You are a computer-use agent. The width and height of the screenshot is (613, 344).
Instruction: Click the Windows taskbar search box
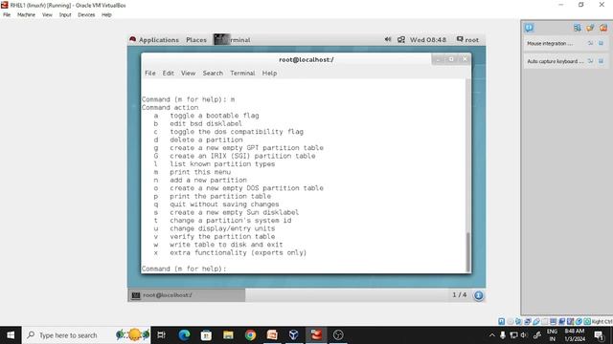click(86, 335)
